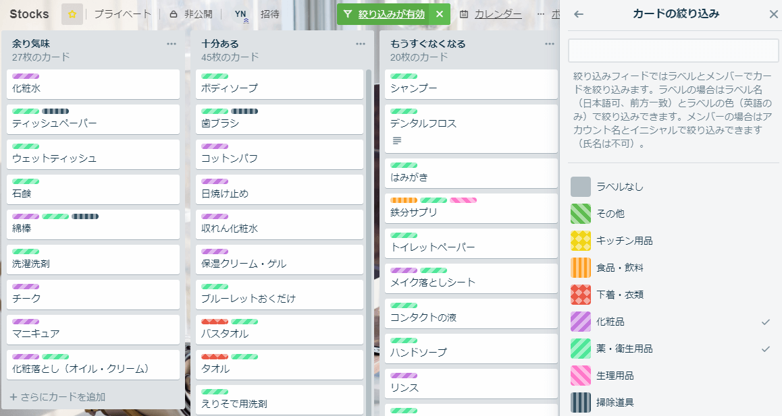Image resolution: width=782 pixels, height=416 pixels.
Task: Click さらにカードを追加 in 余り気味 list
Action: [58, 397]
